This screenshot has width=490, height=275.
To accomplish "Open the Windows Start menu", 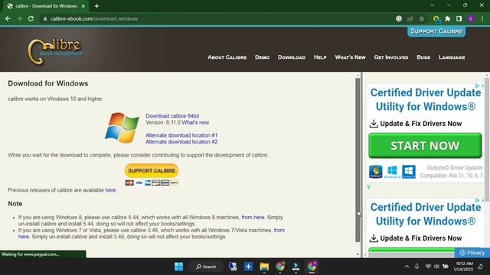I will (x=178, y=267).
